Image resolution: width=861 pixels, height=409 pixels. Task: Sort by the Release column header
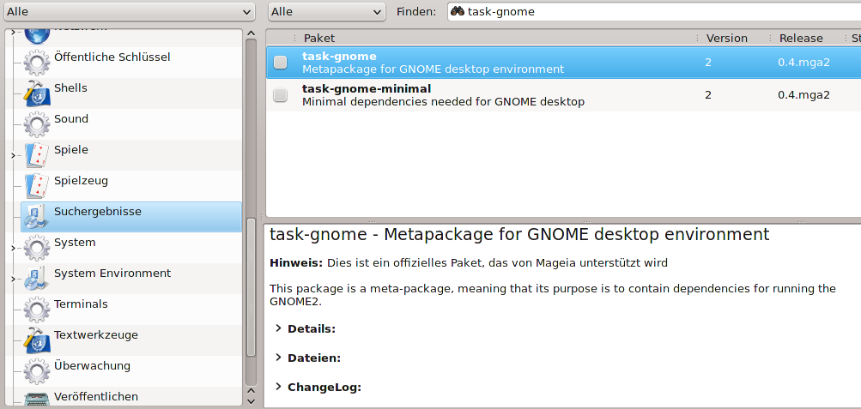pos(801,38)
